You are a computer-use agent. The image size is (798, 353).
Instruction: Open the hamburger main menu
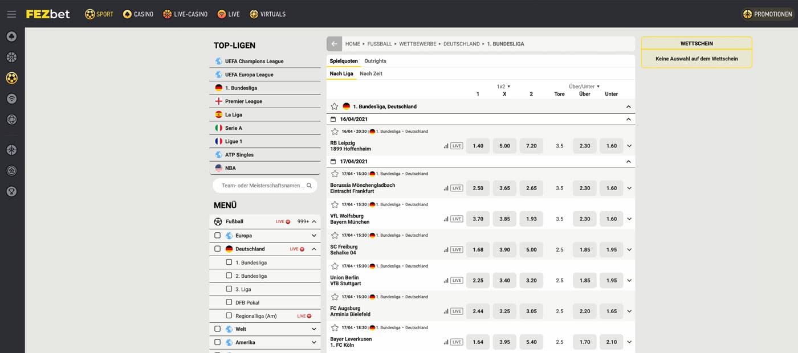pos(11,14)
